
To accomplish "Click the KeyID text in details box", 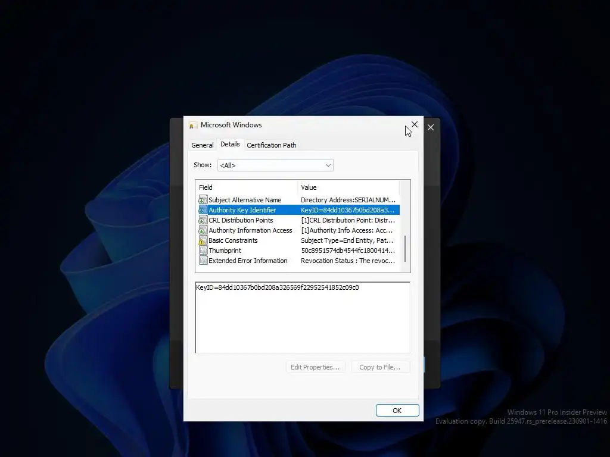I will click(x=278, y=287).
